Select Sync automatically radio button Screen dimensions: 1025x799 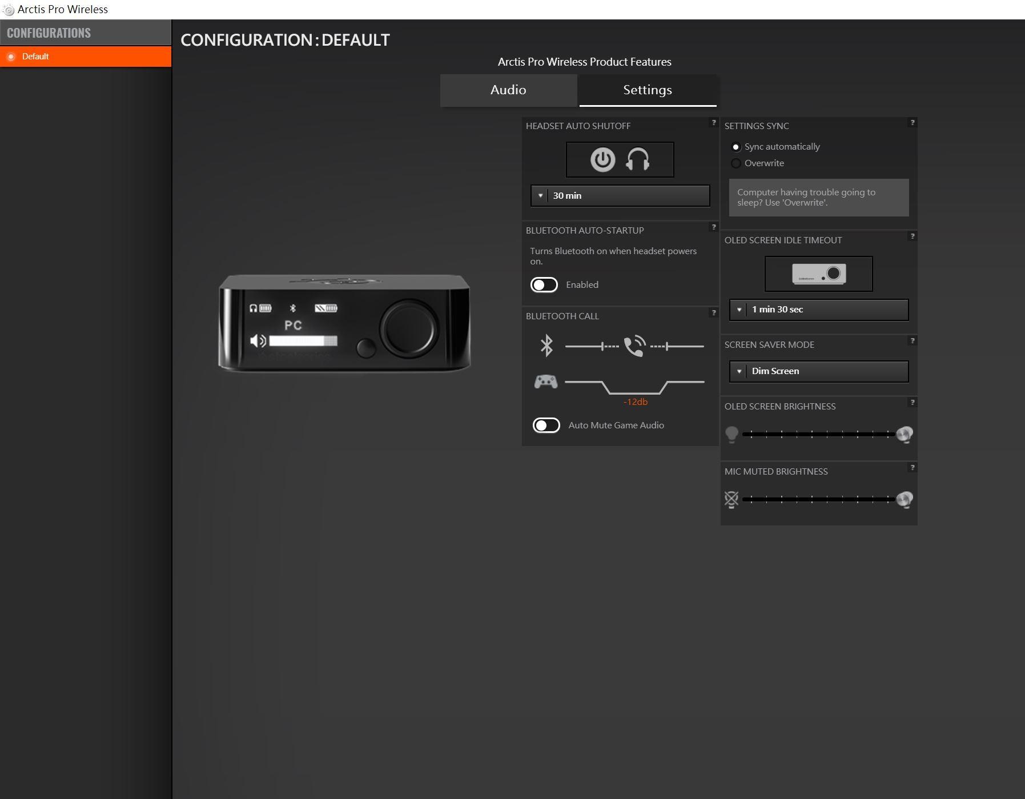[736, 147]
